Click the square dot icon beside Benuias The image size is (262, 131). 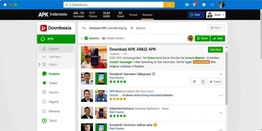click(44, 111)
